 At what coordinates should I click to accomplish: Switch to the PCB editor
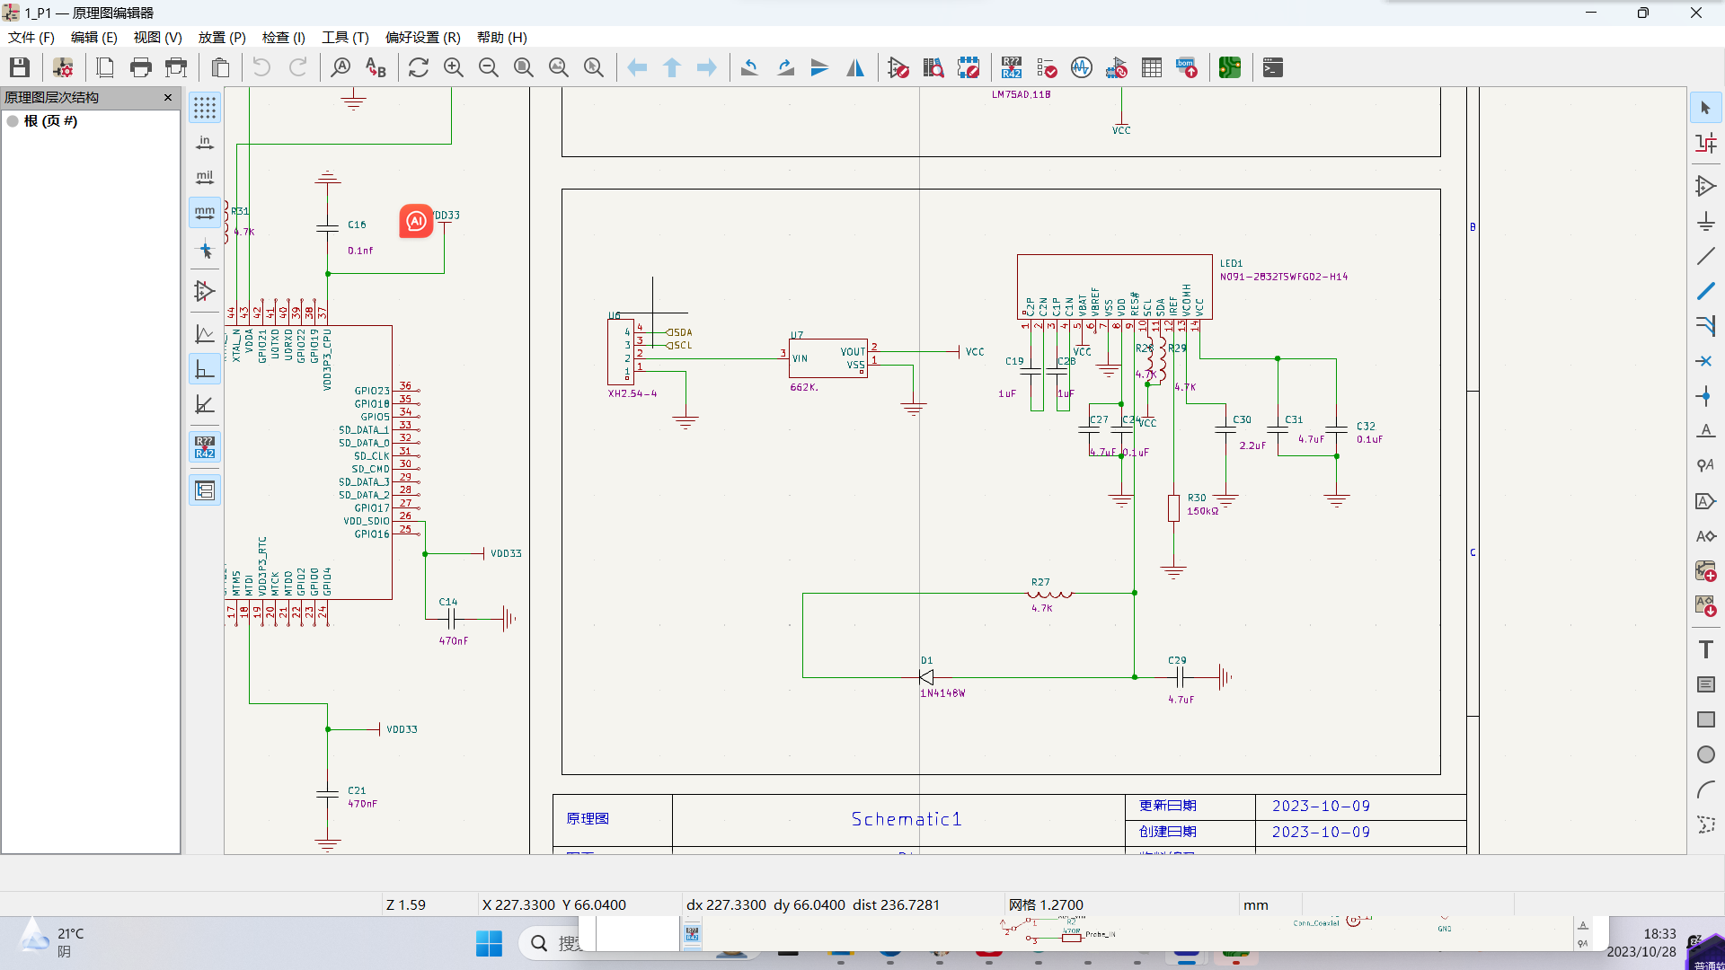(1230, 67)
